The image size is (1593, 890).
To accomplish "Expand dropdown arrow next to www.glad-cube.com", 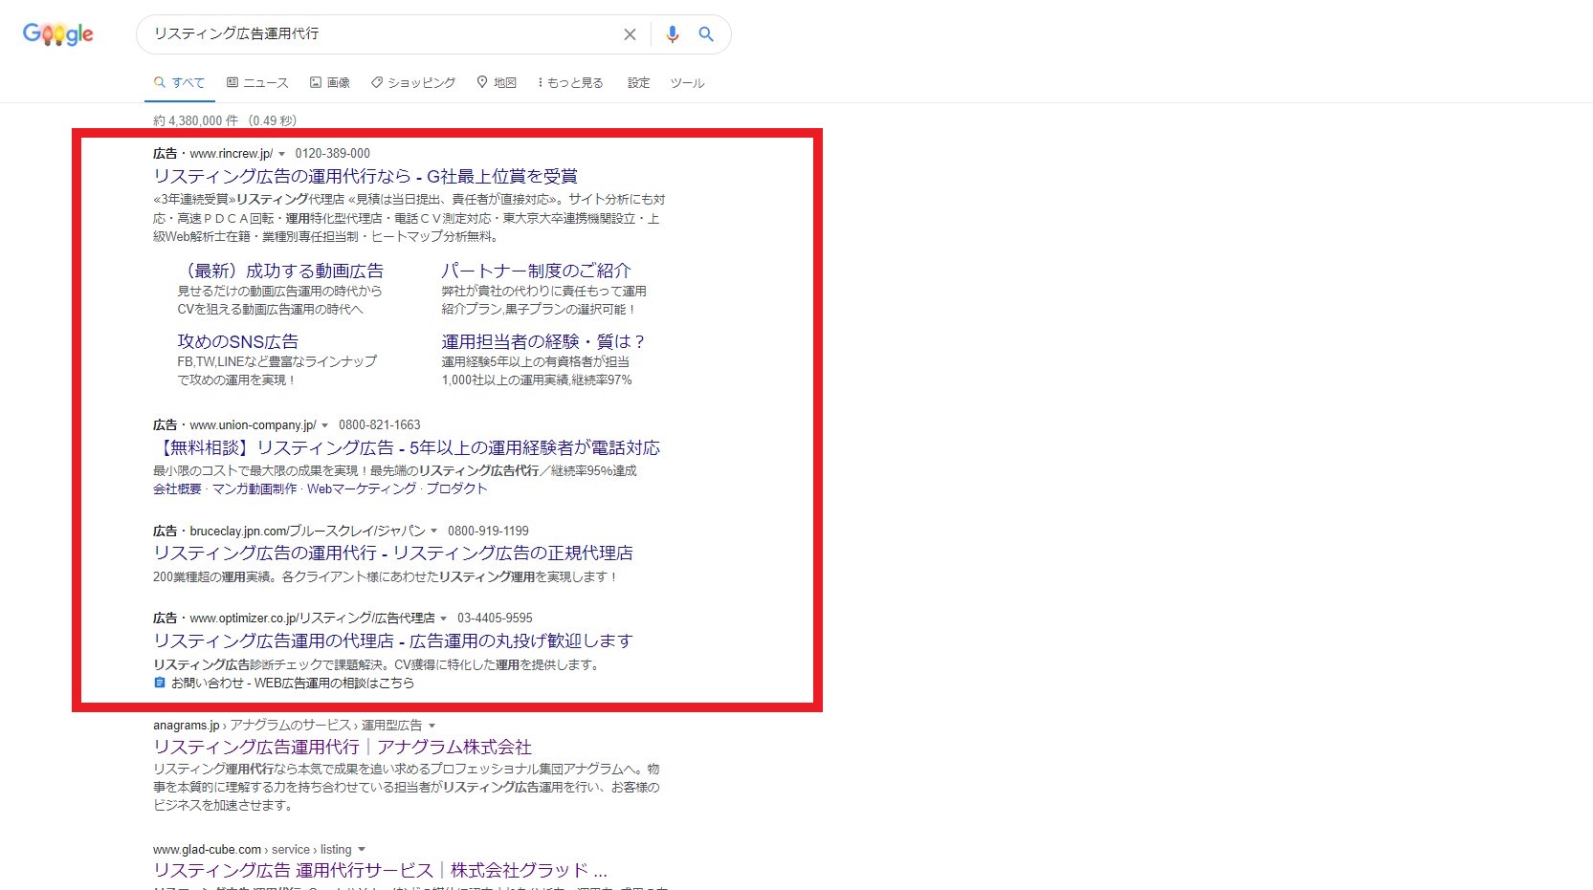I will click(361, 850).
